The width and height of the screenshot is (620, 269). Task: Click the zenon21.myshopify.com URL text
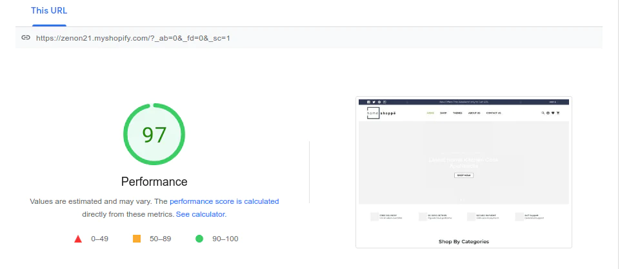pyautogui.click(x=133, y=38)
